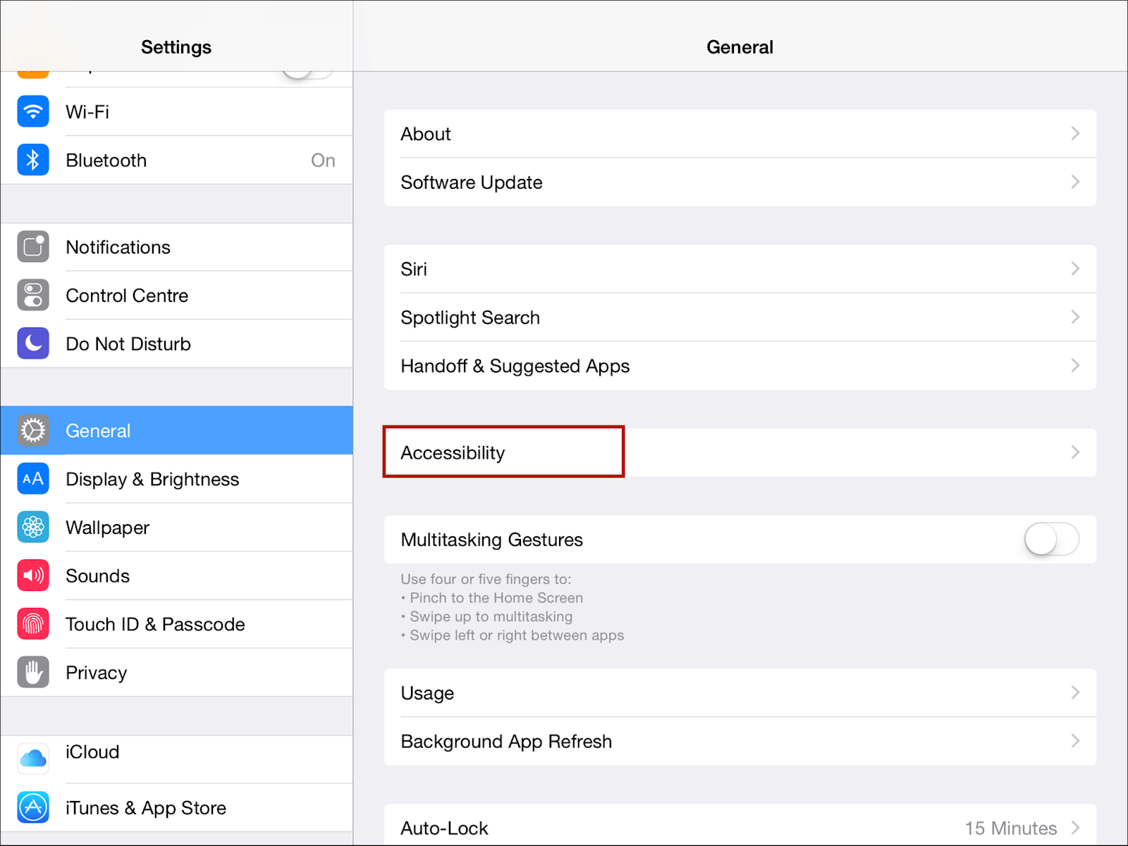Tap the Wi-Fi icon in sidebar

[33, 111]
